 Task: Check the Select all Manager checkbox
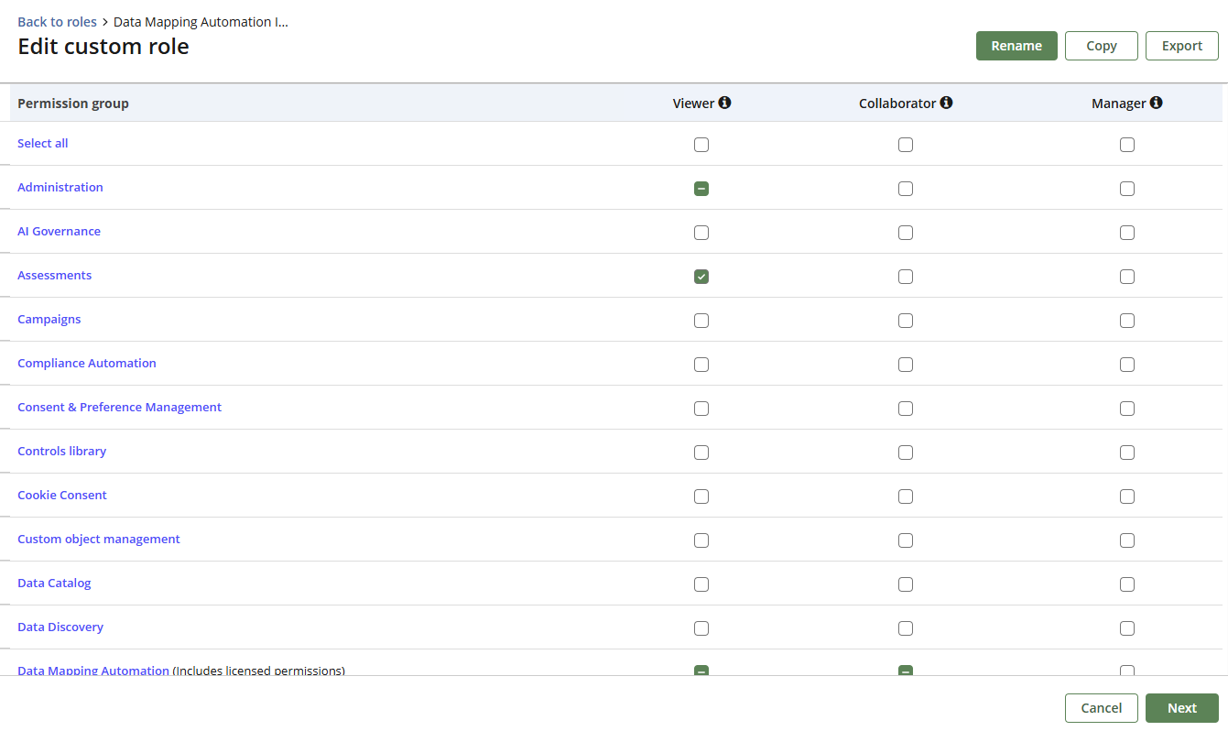[1127, 145]
